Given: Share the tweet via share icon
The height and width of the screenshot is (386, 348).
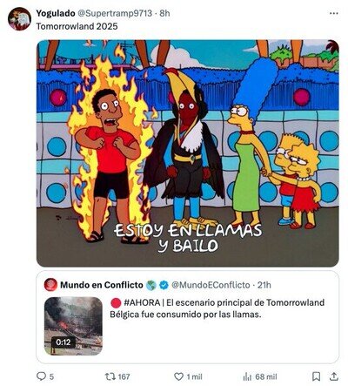Looking at the screenshot, I should click(x=334, y=376).
